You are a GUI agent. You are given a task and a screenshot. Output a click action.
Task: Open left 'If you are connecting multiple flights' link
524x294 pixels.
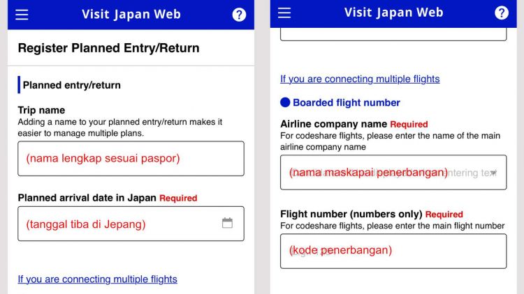98,279
